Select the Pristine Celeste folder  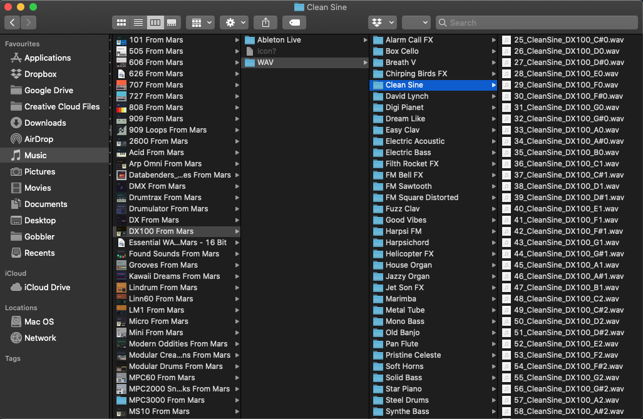[433, 355]
